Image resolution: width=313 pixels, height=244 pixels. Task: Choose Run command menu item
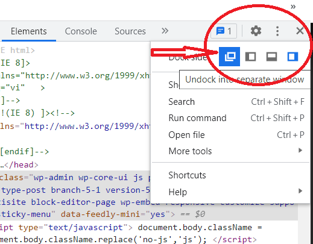coord(230,118)
